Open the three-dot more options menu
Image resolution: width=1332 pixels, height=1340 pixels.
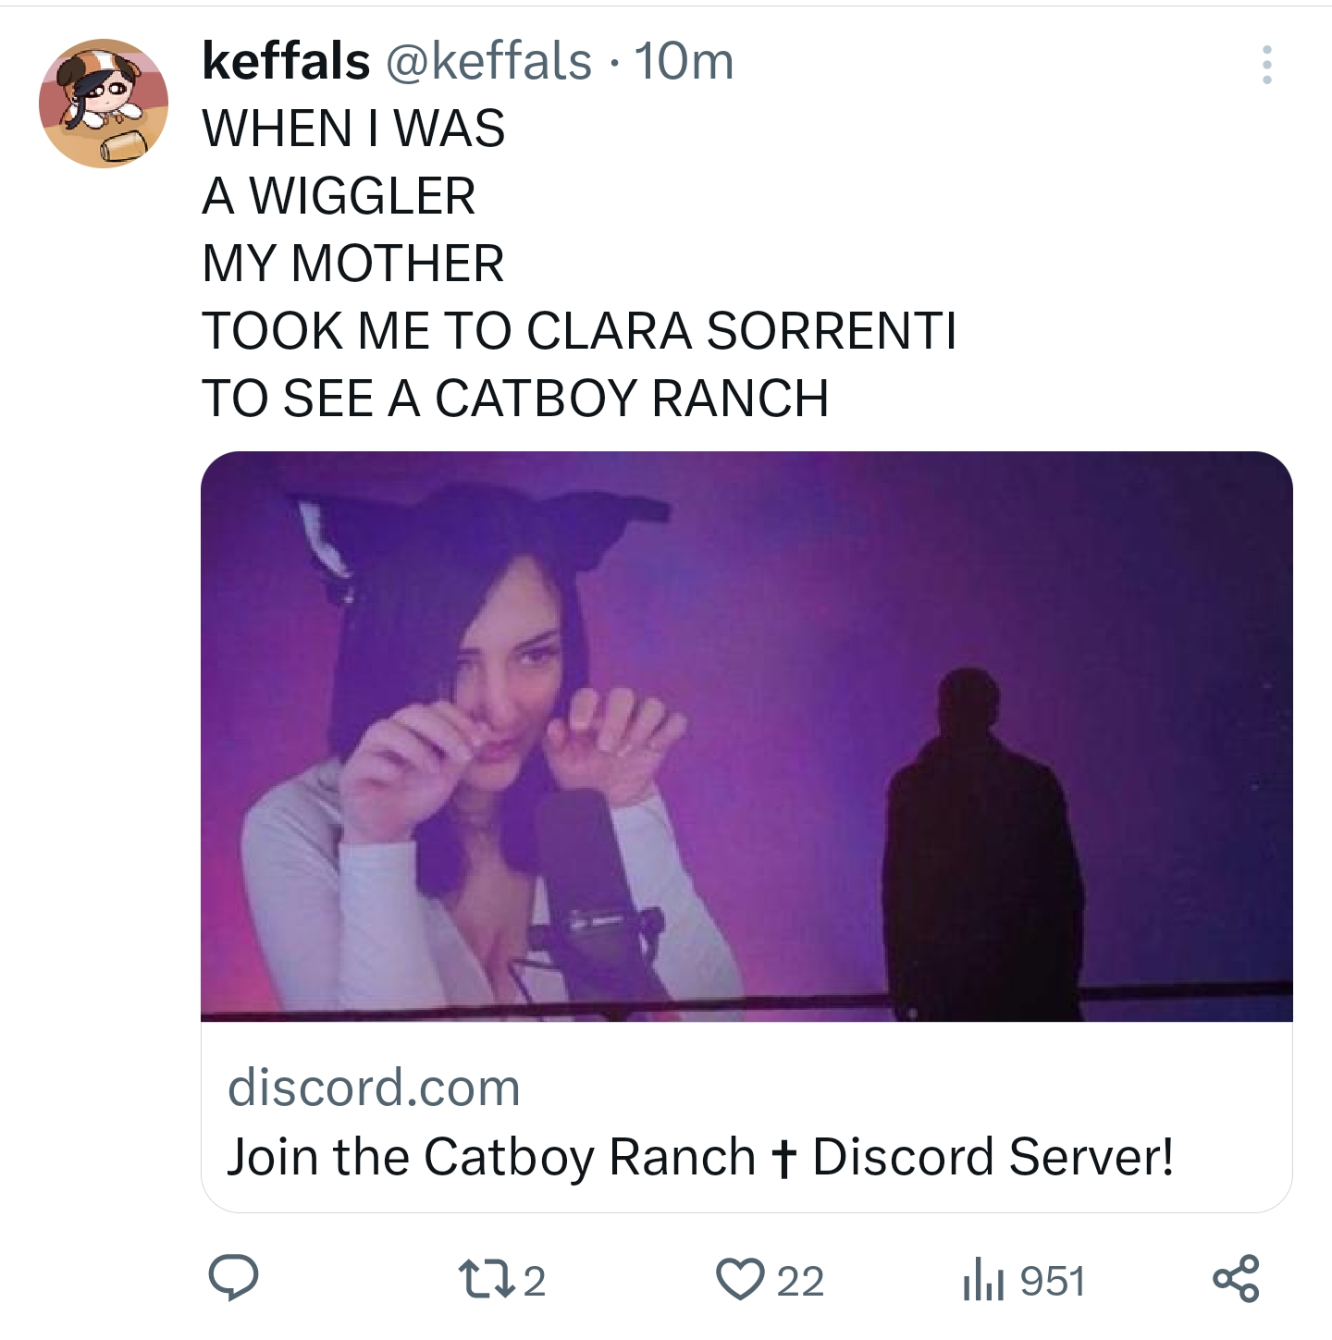click(1266, 64)
